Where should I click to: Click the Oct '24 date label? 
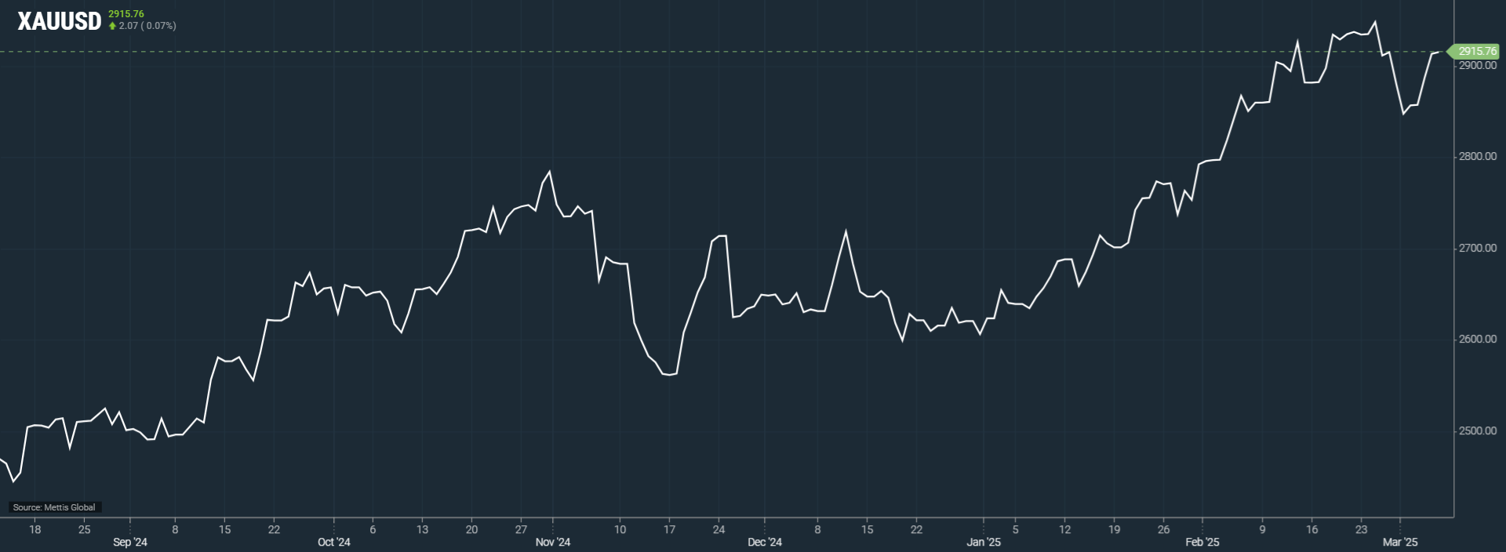(334, 542)
